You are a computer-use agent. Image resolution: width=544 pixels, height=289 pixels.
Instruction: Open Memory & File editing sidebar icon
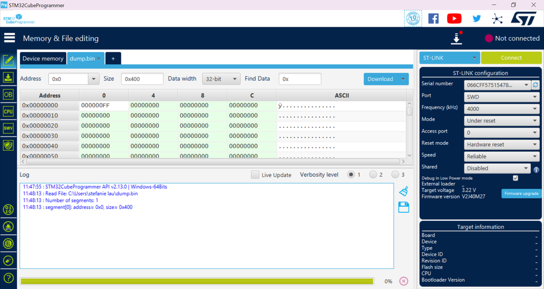pyautogui.click(x=8, y=60)
